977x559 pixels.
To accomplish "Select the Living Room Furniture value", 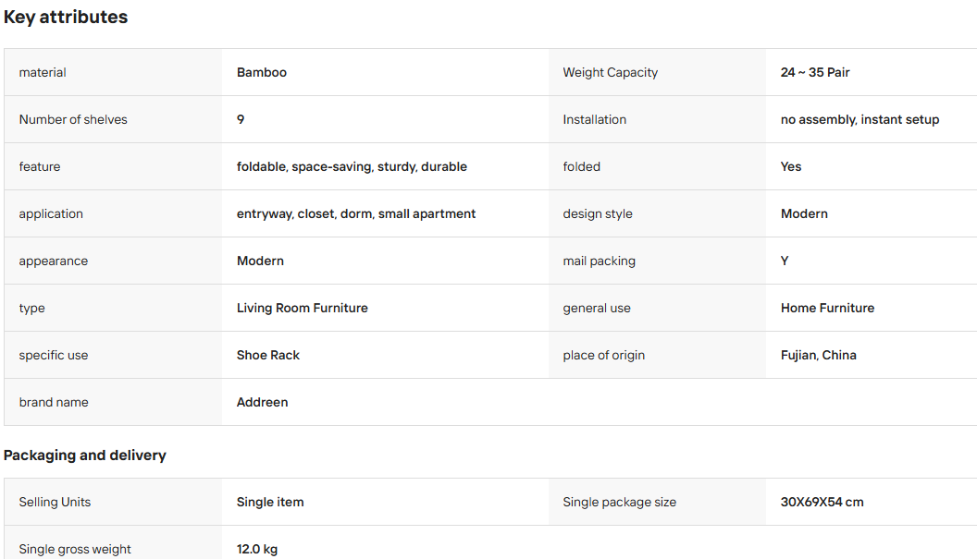I will coord(303,308).
